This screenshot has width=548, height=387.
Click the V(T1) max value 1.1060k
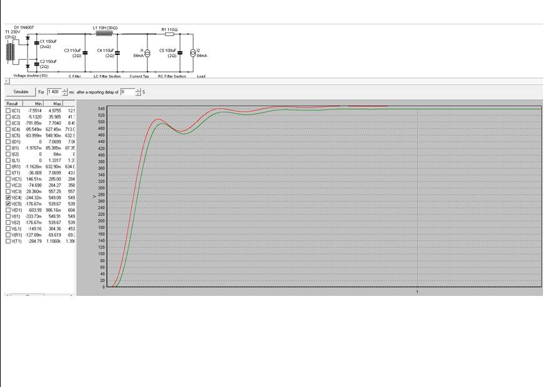click(54, 241)
